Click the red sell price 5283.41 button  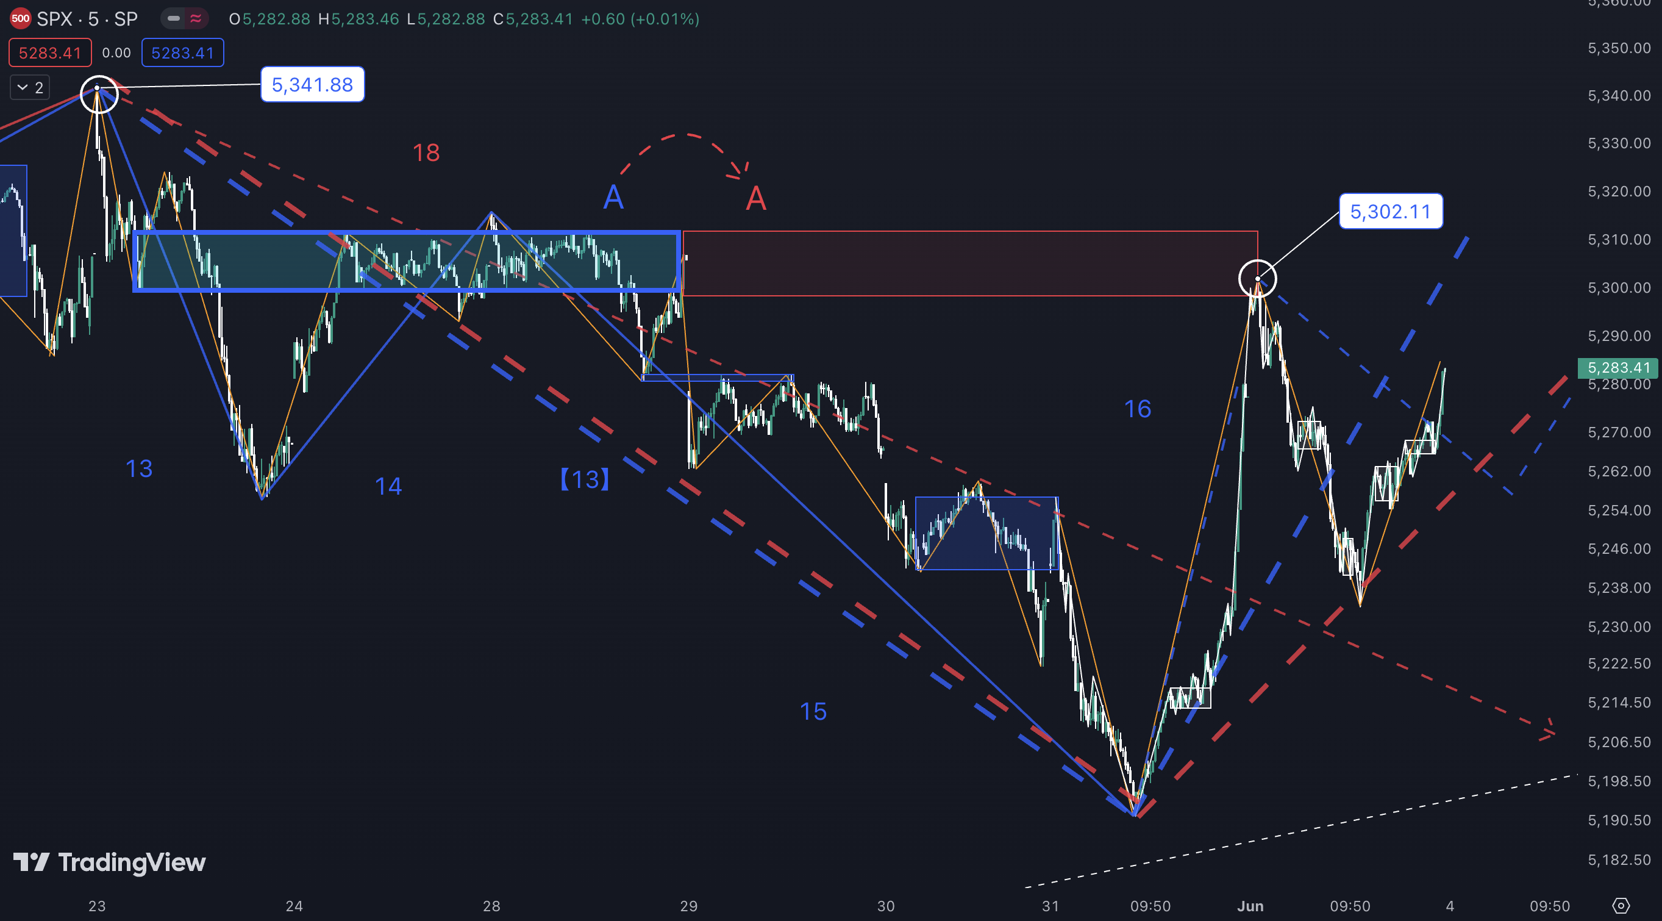49,53
